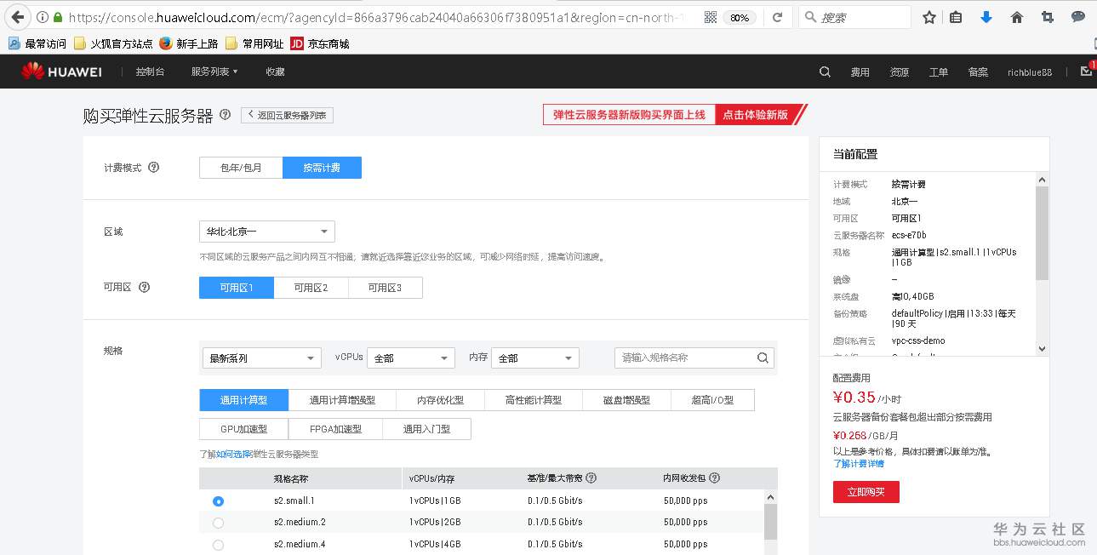
Task: Click the bookmark star icon
Action: (928, 16)
